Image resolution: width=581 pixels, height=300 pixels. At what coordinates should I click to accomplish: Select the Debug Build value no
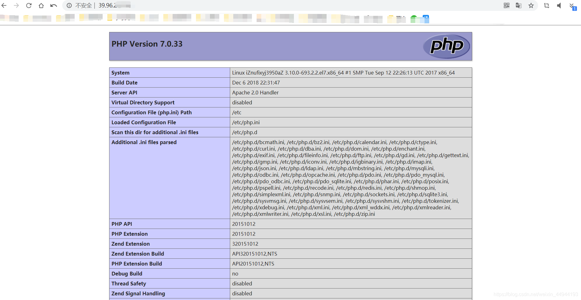[235, 274]
